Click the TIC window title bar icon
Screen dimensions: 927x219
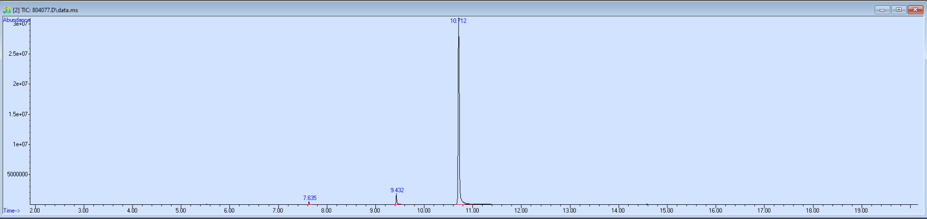pos(7,10)
